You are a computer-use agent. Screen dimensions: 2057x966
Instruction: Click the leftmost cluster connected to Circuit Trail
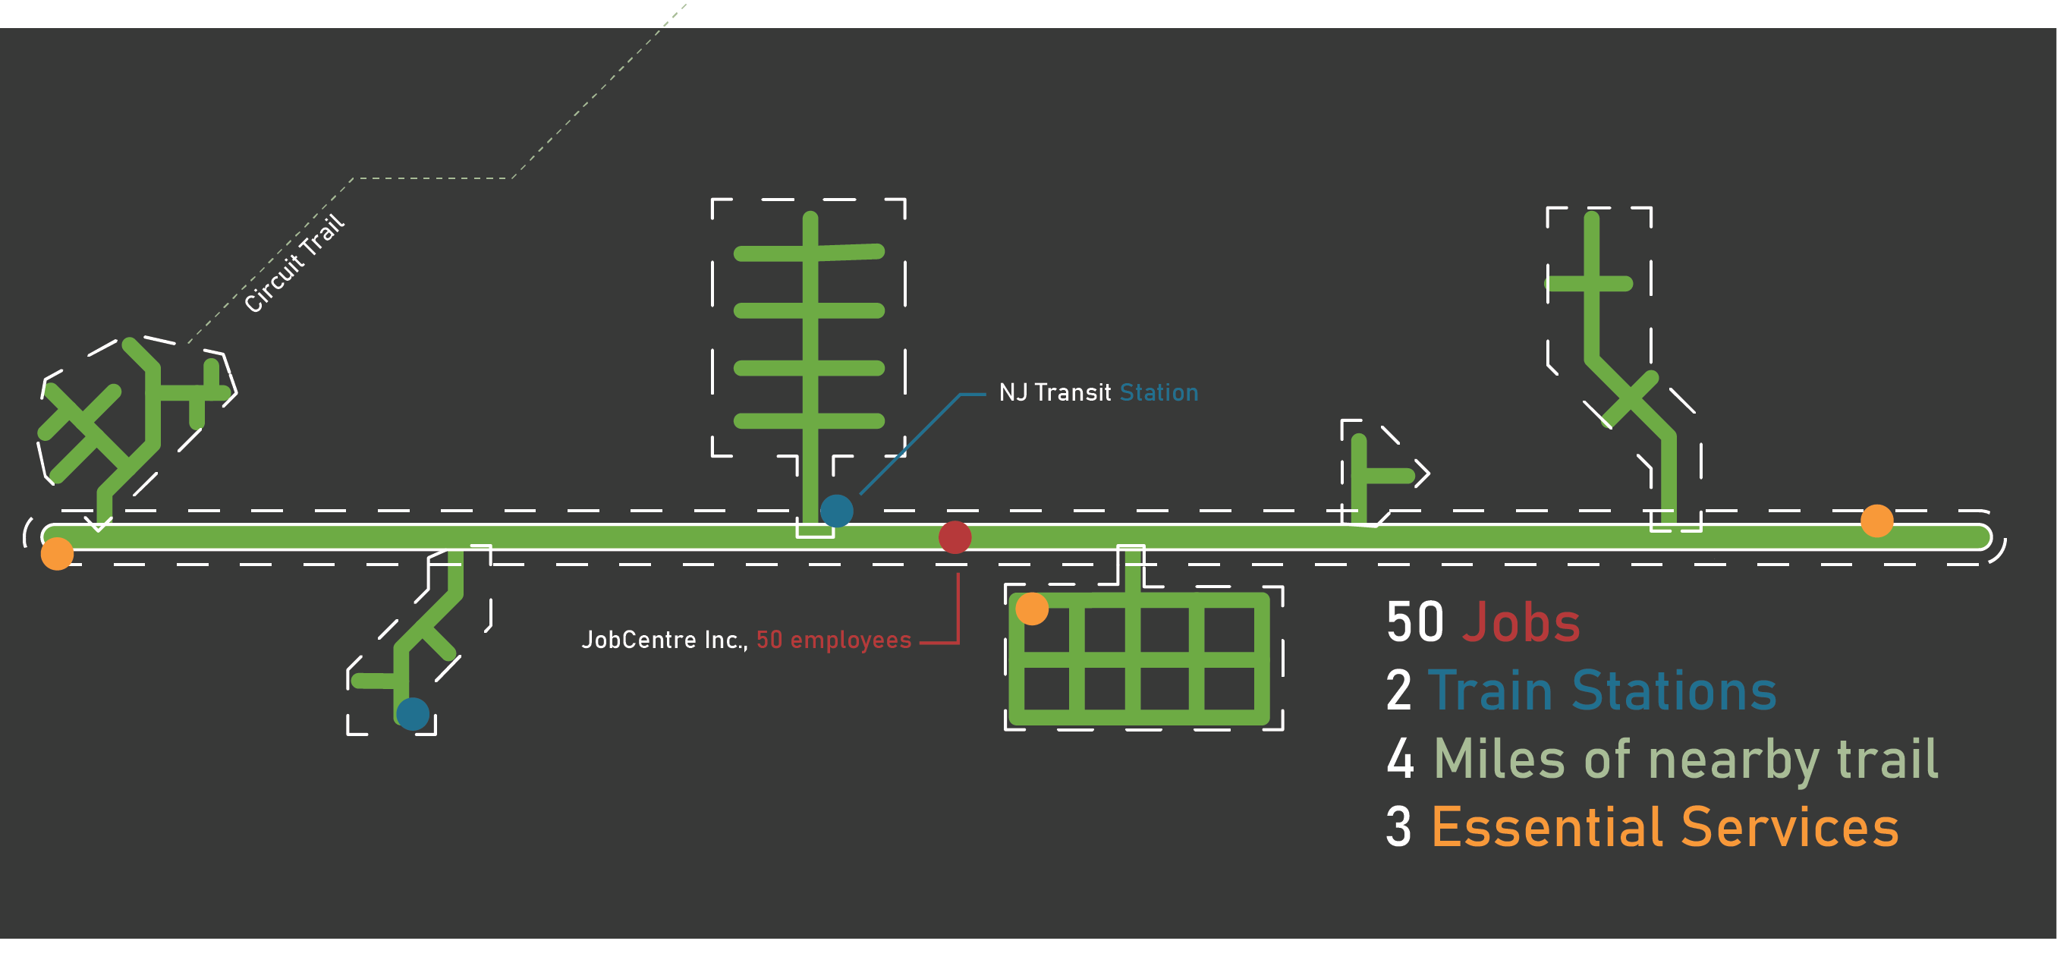(x=152, y=407)
